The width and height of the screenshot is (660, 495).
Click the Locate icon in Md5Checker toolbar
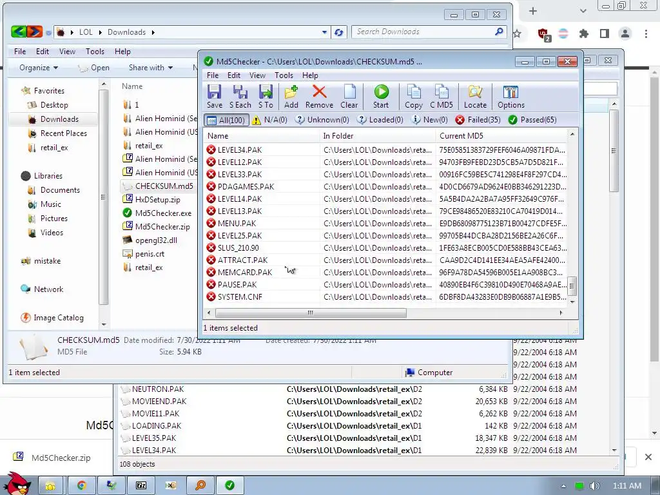point(475,97)
